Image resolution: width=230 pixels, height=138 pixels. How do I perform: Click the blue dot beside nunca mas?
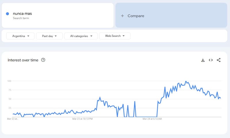[x=7, y=14]
